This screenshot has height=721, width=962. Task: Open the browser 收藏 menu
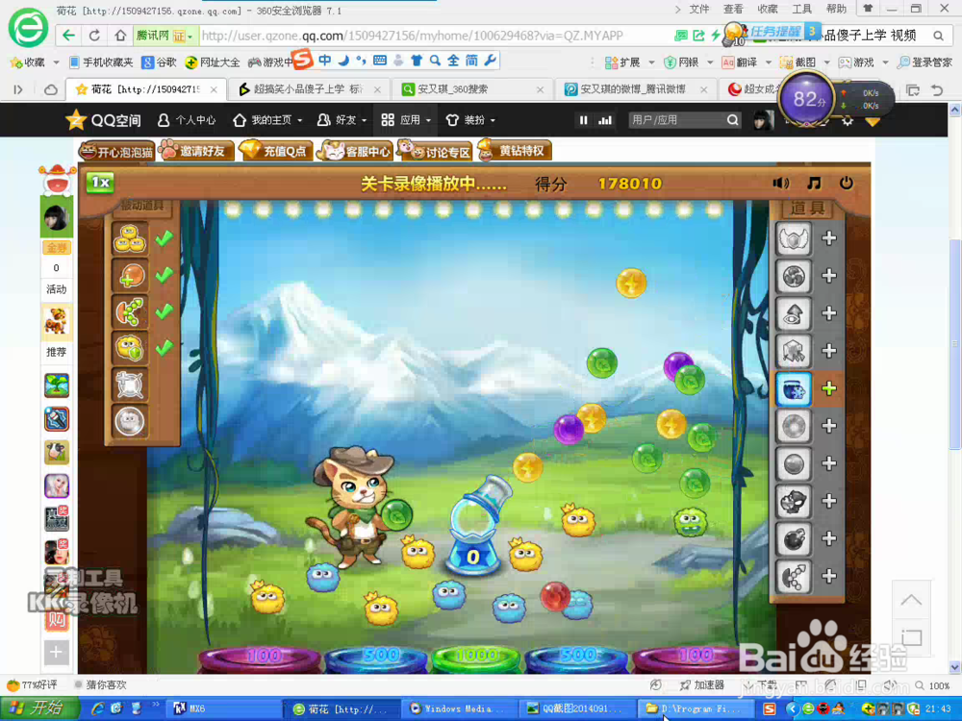[768, 10]
